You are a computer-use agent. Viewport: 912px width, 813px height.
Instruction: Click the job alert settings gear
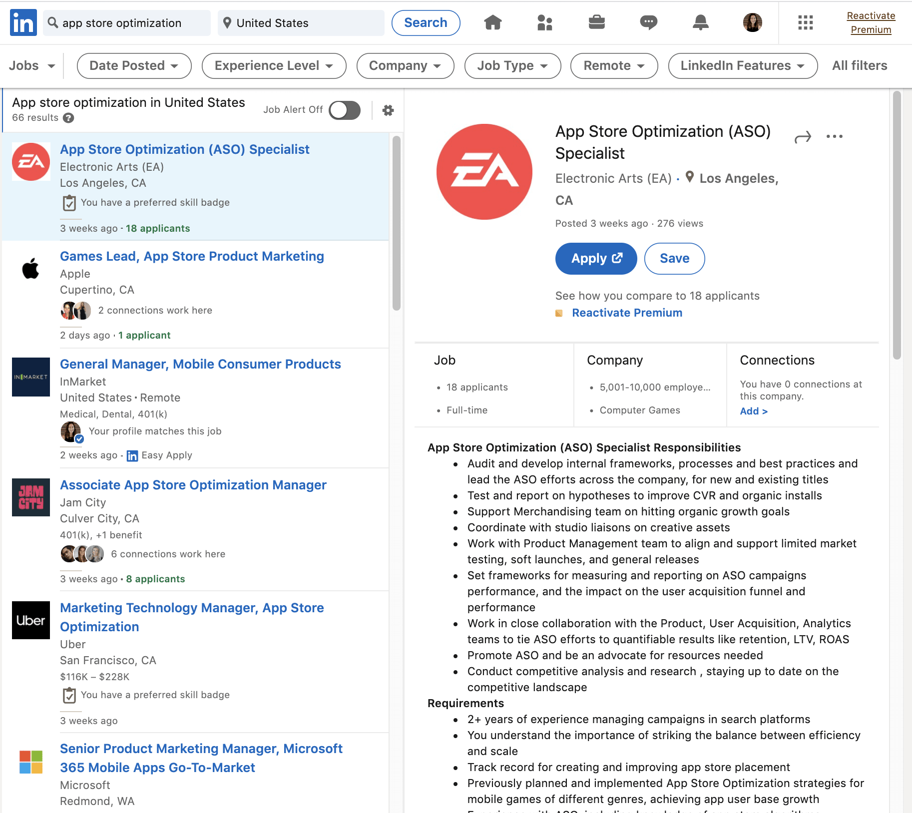click(x=388, y=110)
